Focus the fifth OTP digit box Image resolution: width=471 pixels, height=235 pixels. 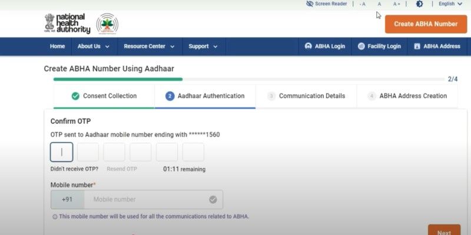click(x=167, y=152)
